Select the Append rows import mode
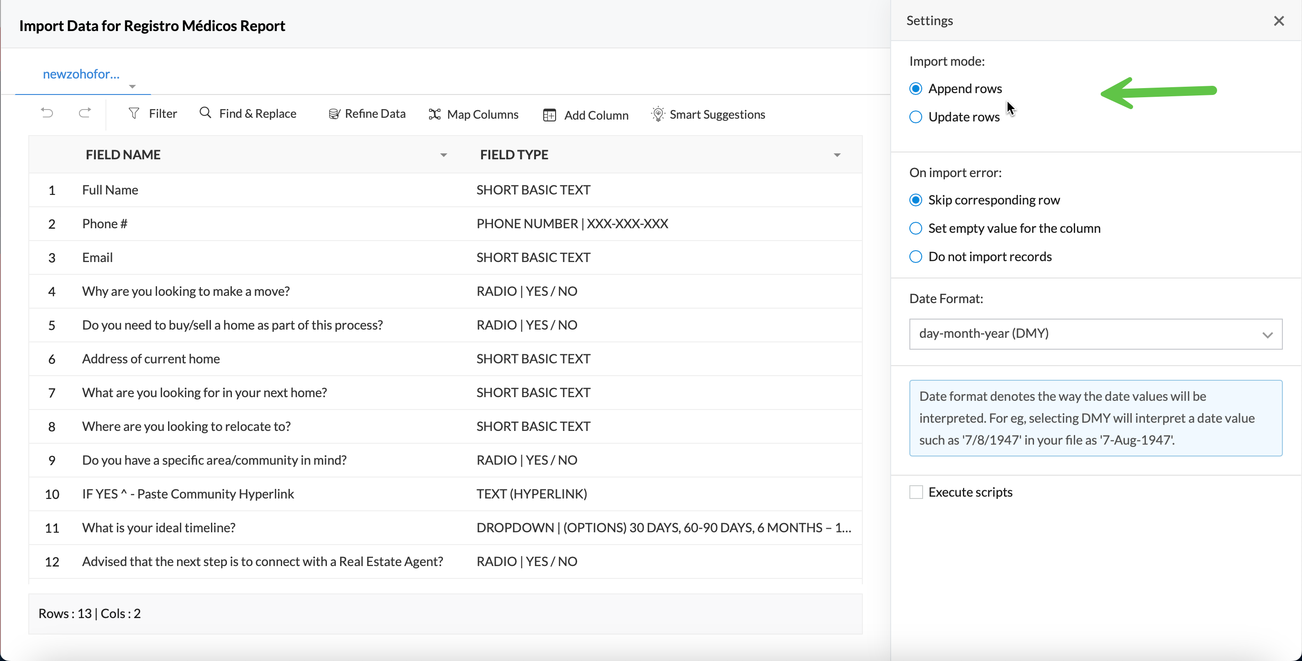 (x=915, y=89)
